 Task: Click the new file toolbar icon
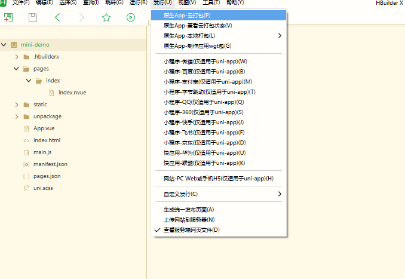coord(8,17)
